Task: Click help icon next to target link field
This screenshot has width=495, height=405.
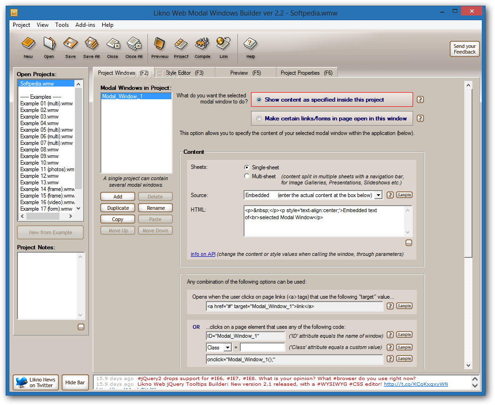Action: 390,306
